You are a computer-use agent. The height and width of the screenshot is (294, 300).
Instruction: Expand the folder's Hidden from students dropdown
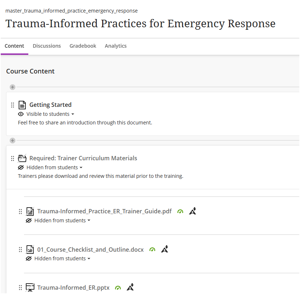[x=54, y=167]
